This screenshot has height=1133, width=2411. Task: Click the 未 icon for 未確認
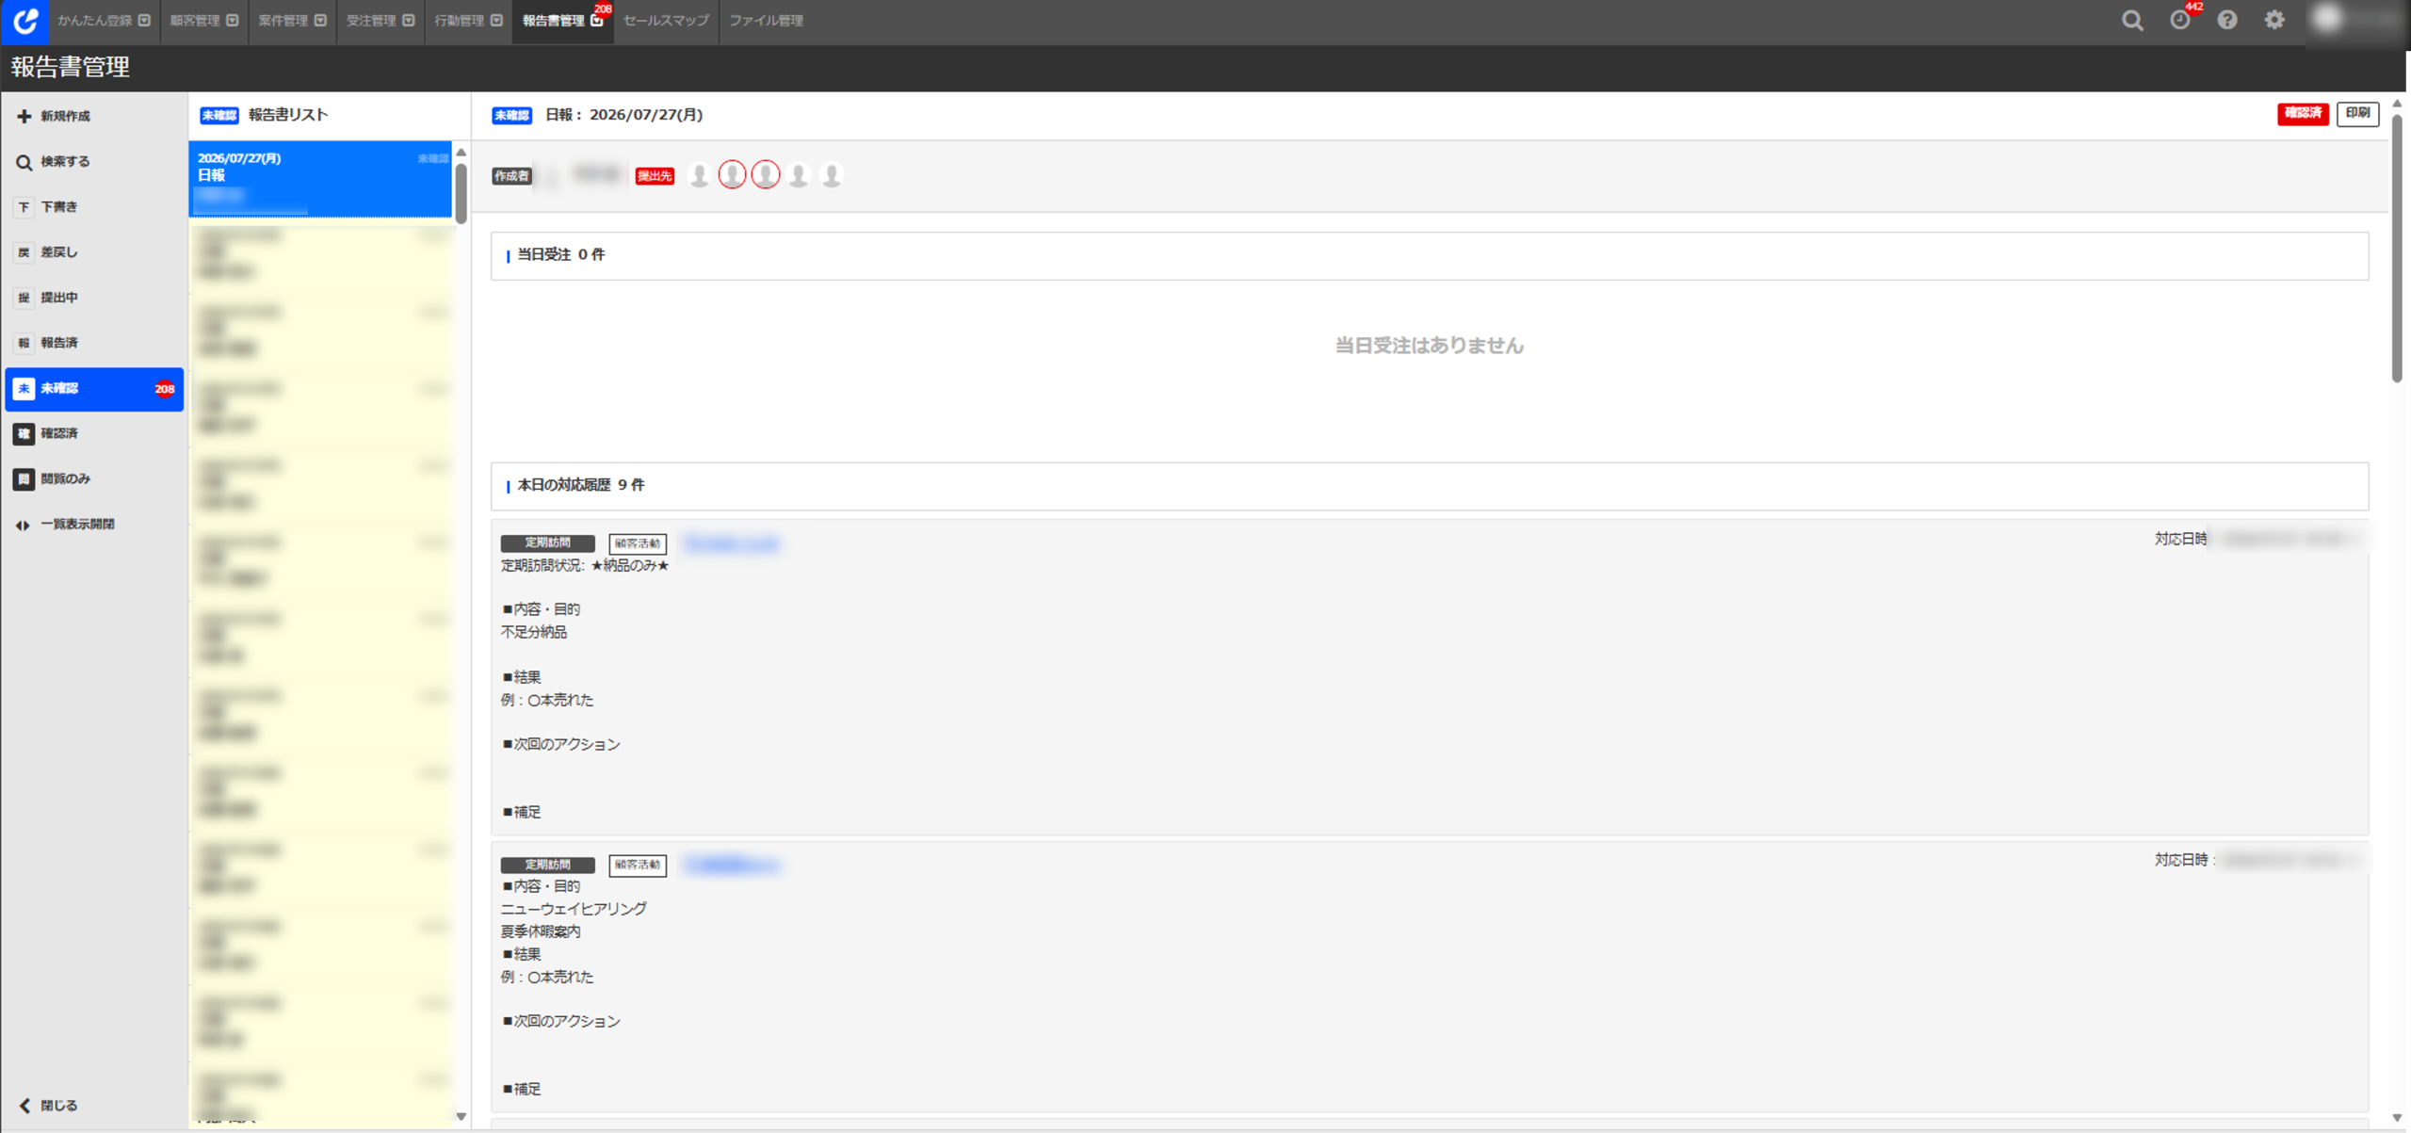(24, 388)
